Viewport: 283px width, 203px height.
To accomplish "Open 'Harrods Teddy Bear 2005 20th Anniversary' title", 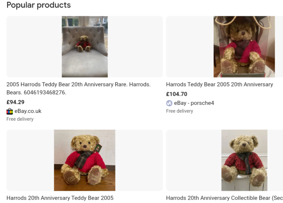I will 220,85.
